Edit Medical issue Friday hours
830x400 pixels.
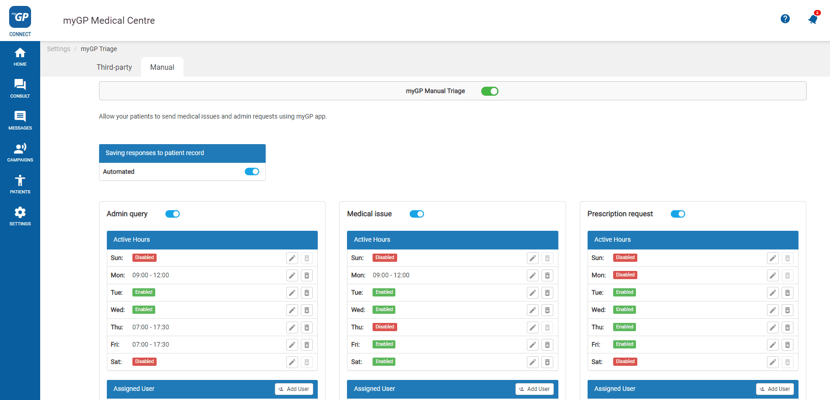533,345
